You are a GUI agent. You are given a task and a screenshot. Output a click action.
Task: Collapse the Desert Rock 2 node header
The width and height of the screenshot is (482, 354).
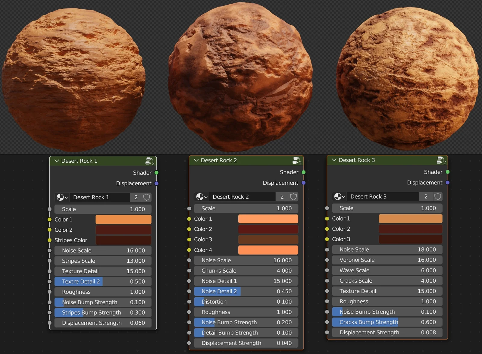coord(196,160)
